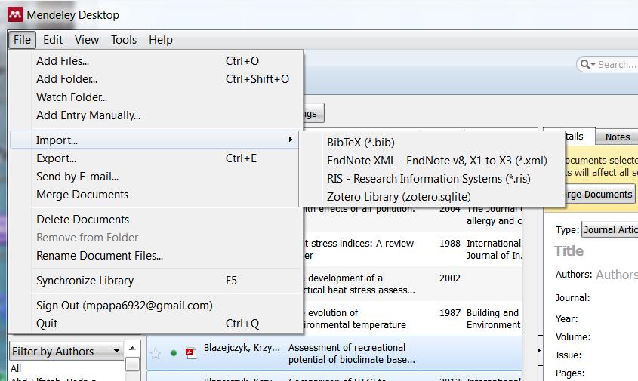Toggle green unread dot on Blazejczyk row
638x381 pixels.
pos(174,353)
